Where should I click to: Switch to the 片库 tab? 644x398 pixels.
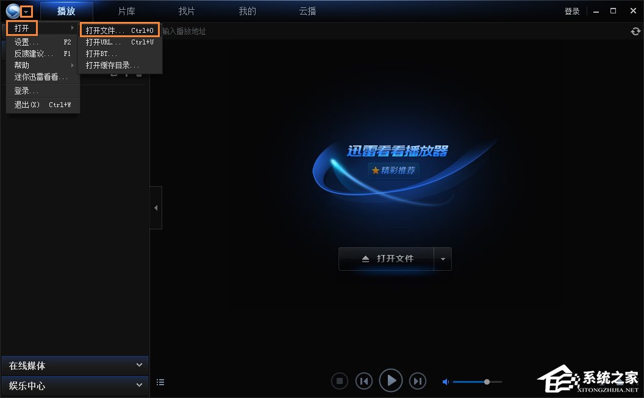tap(126, 10)
